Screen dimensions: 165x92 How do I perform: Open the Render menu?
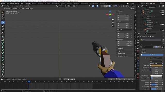point(12,3)
